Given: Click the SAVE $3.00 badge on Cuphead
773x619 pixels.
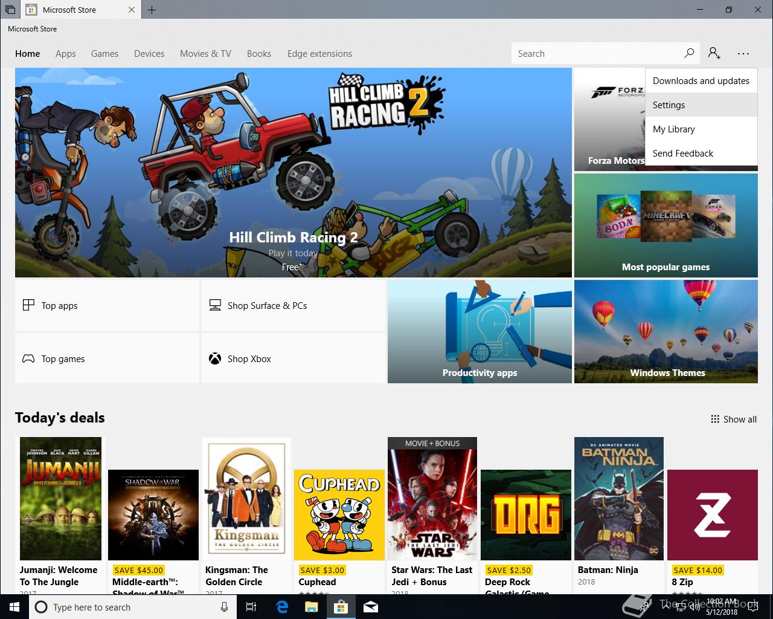Looking at the screenshot, I should 322,570.
